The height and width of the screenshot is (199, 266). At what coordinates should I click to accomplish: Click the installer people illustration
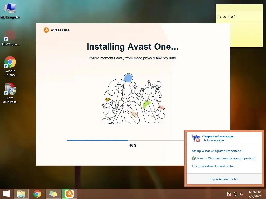[132, 99]
